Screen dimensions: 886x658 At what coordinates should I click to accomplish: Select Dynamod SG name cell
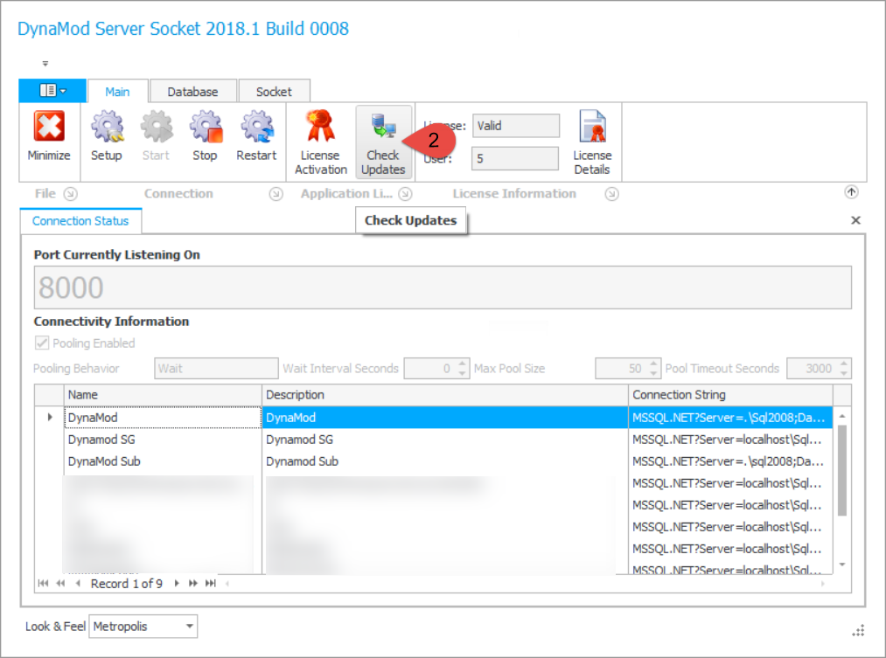[163, 439]
